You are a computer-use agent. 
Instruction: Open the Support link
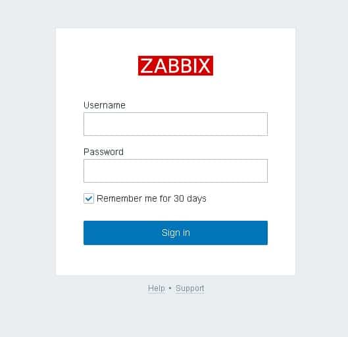click(189, 288)
